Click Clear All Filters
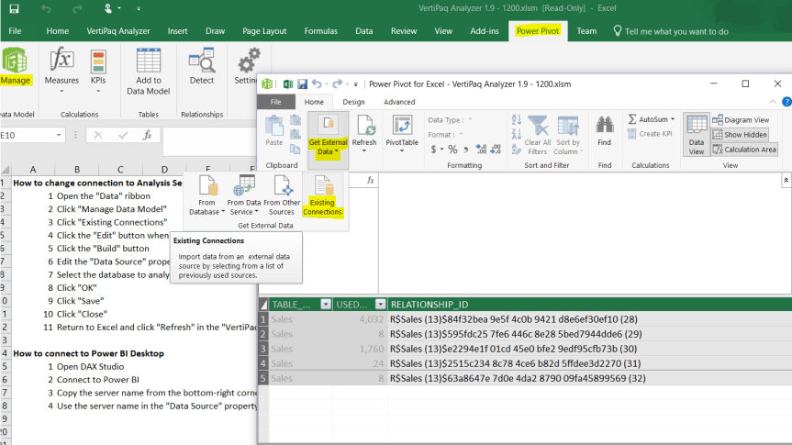Image resolution: width=792 pixels, height=445 pixels. (x=538, y=135)
